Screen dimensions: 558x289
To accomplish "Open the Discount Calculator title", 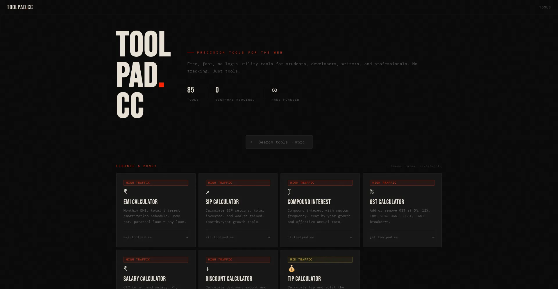I will click(x=229, y=279).
